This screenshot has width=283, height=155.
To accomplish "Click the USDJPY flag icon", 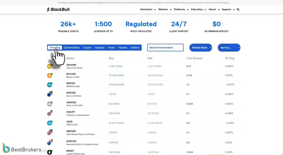I will pos(50,113).
